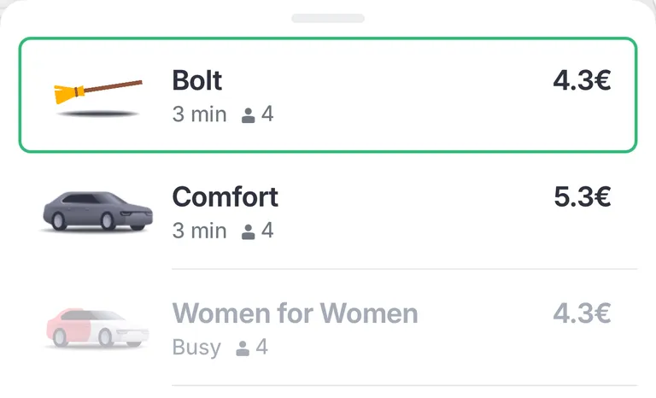Tap the Busy status label
The height and width of the screenshot is (398, 656).
[x=196, y=348]
